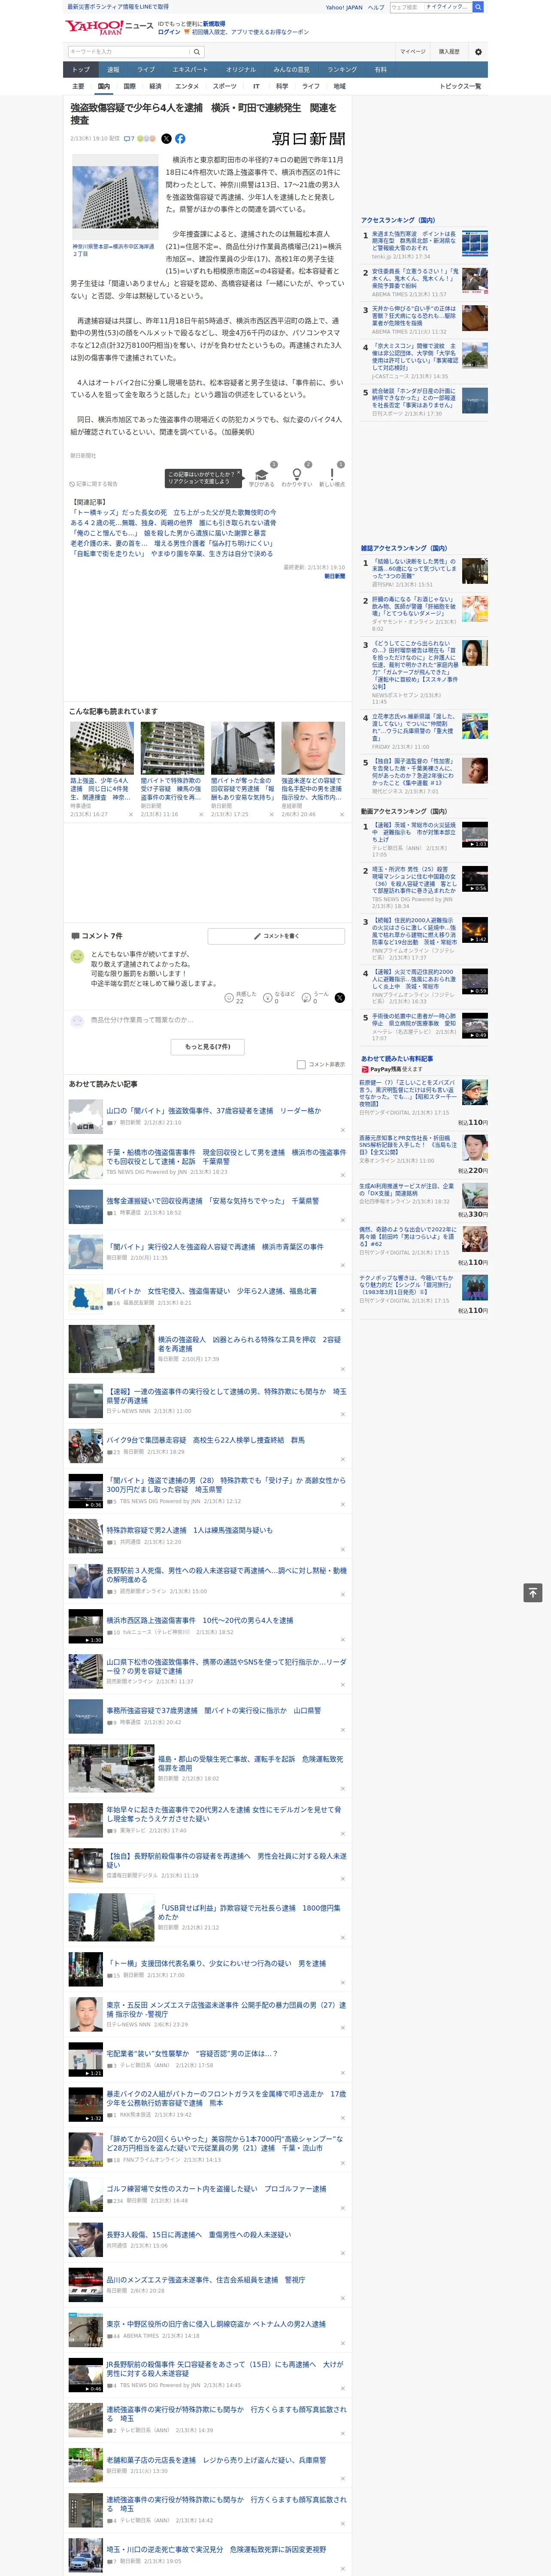Click ログイン link in header
The height and width of the screenshot is (2576, 551).
(169, 32)
